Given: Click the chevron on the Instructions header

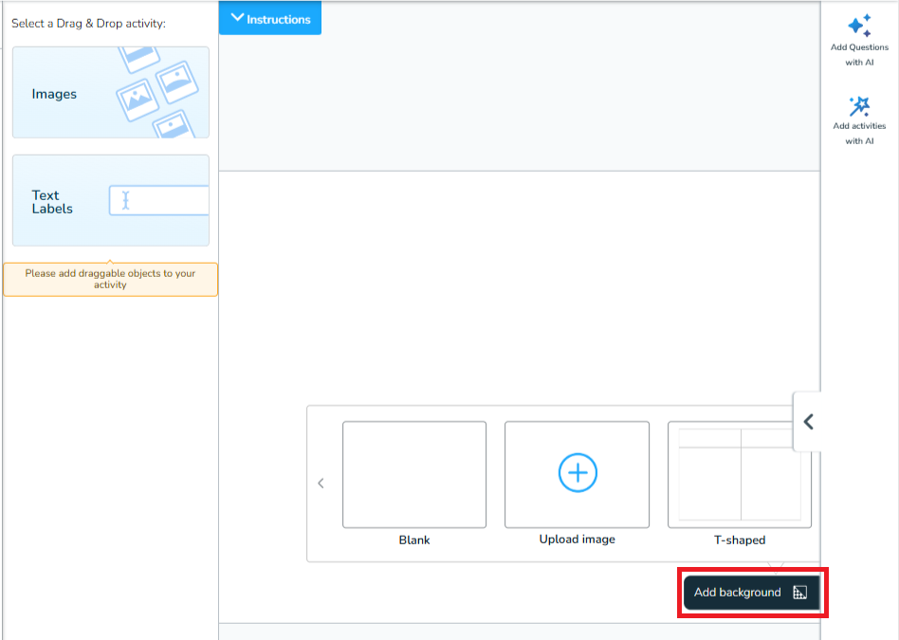Looking at the screenshot, I should click(235, 18).
